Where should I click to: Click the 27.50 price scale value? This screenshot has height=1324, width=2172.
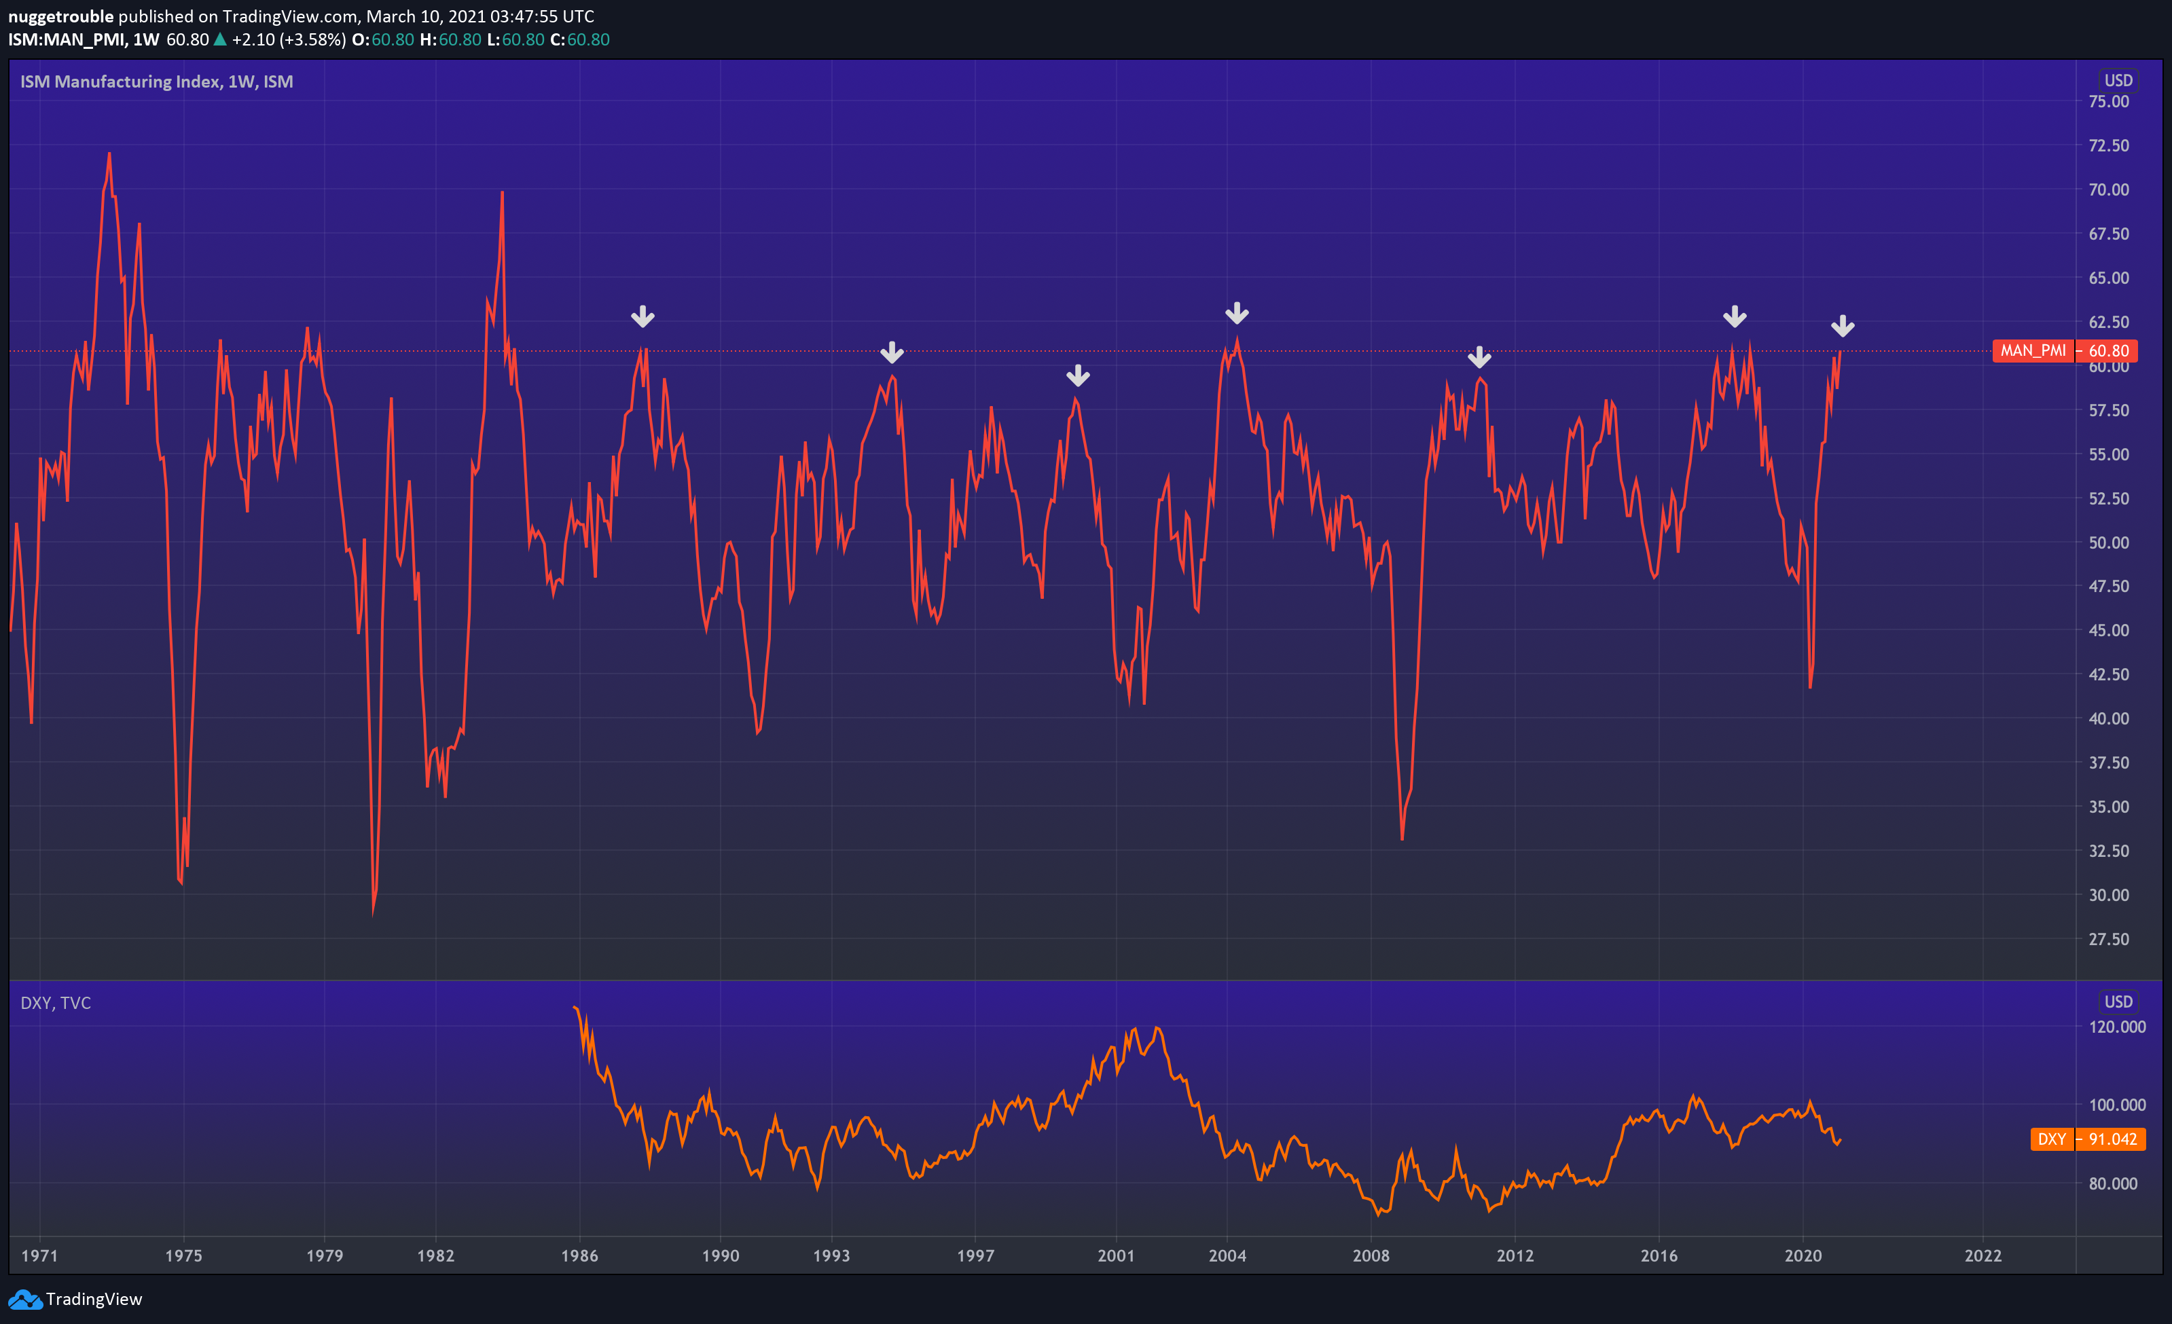[2109, 939]
